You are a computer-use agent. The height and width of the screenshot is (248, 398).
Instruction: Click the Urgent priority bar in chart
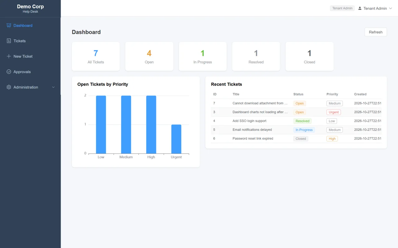176,139
